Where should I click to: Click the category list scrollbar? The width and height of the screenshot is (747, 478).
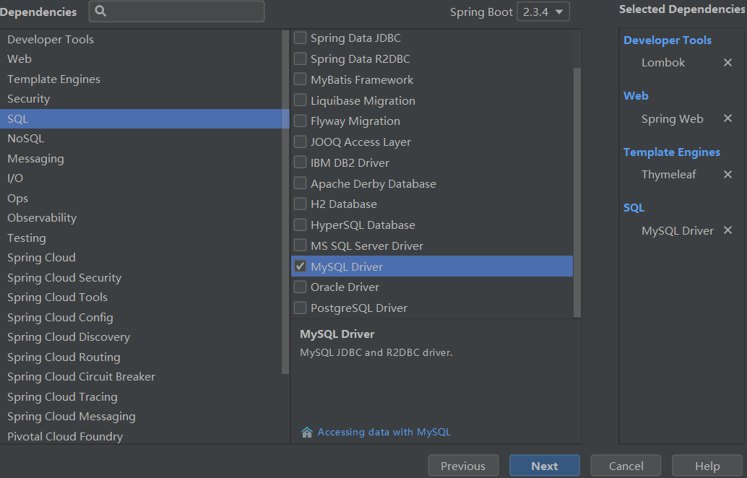click(x=285, y=202)
